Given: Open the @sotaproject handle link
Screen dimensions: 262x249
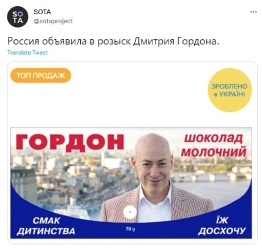Looking at the screenshot, I should [x=53, y=21].
